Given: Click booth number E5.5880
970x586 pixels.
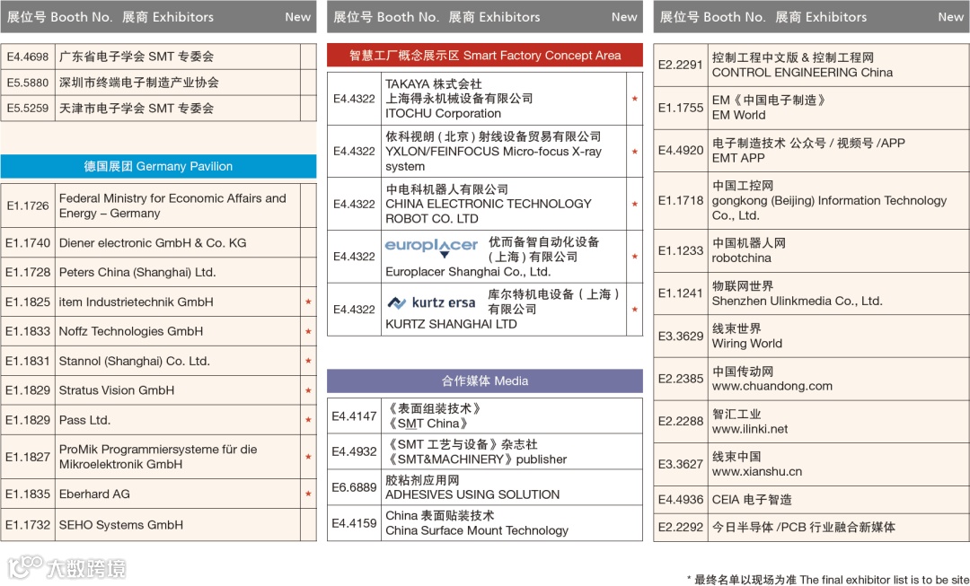Looking at the screenshot, I should (x=28, y=83).
